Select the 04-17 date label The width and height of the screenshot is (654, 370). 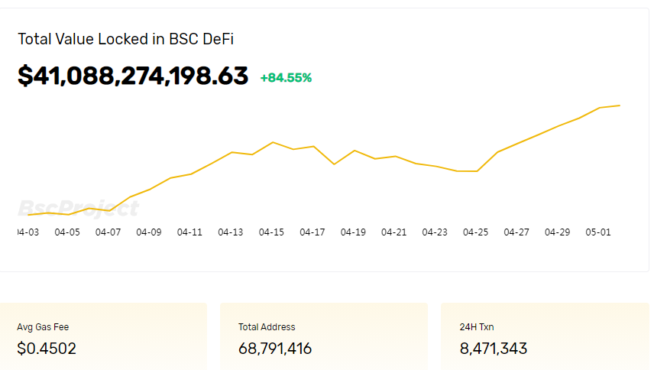coord(312,232)
